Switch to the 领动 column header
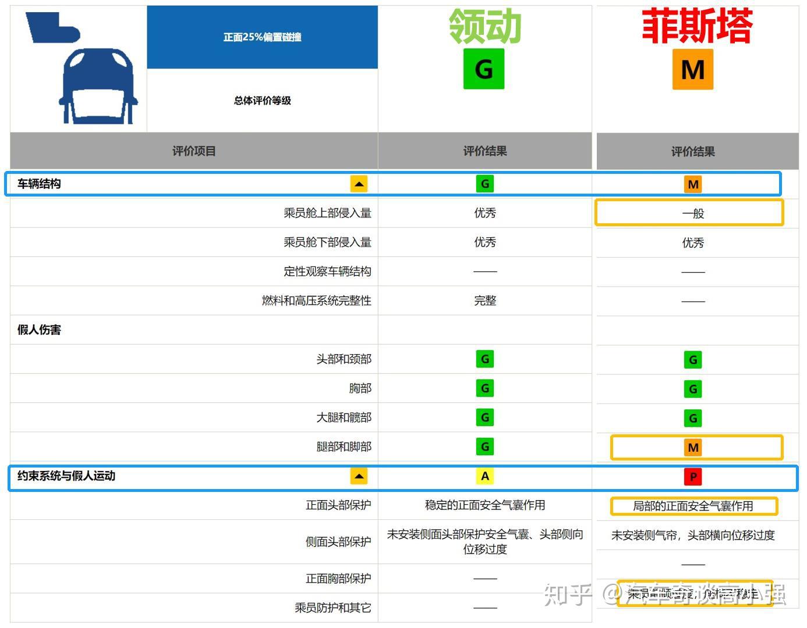 point(484,27)
